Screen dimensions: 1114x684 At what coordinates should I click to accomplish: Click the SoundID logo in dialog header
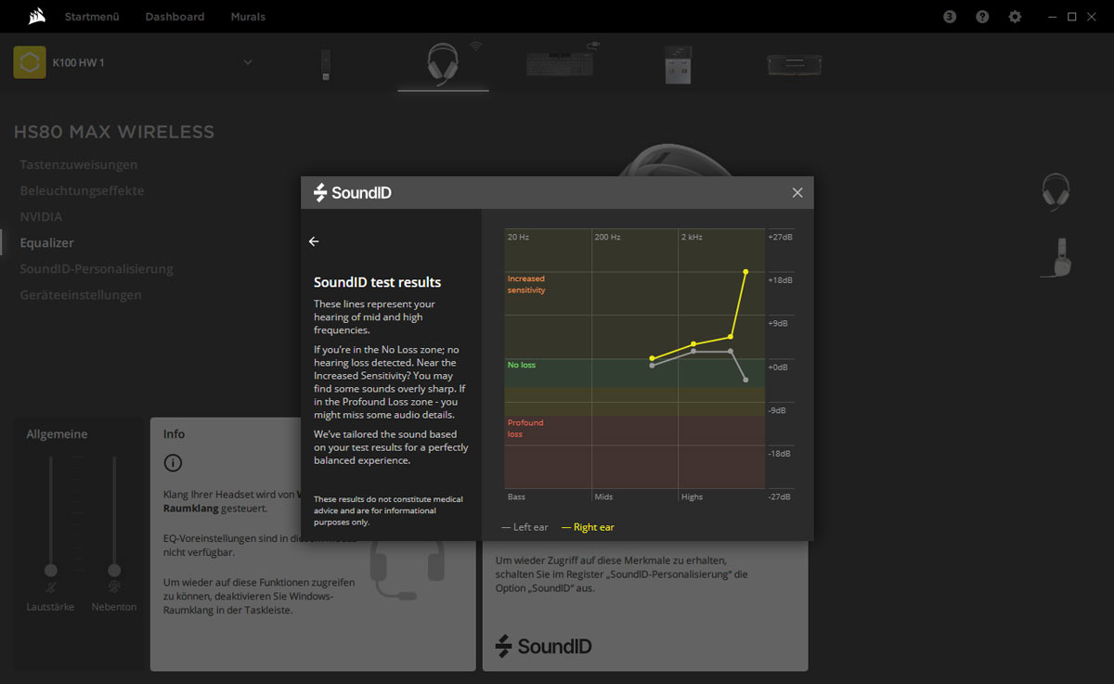(x=353, y=192)
